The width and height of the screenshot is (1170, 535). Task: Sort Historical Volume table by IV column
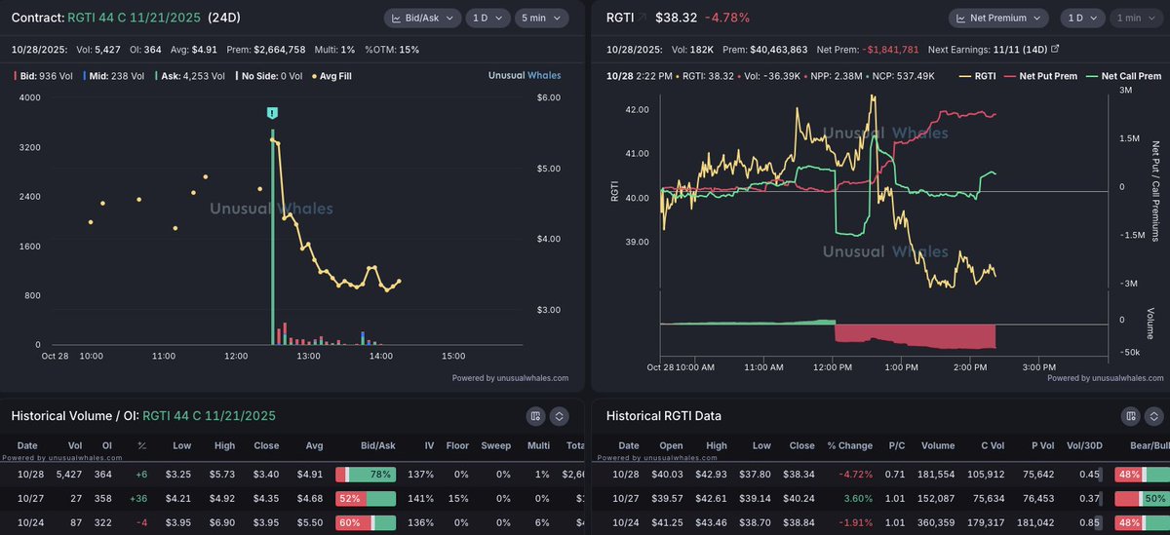(x=429, y=445)
